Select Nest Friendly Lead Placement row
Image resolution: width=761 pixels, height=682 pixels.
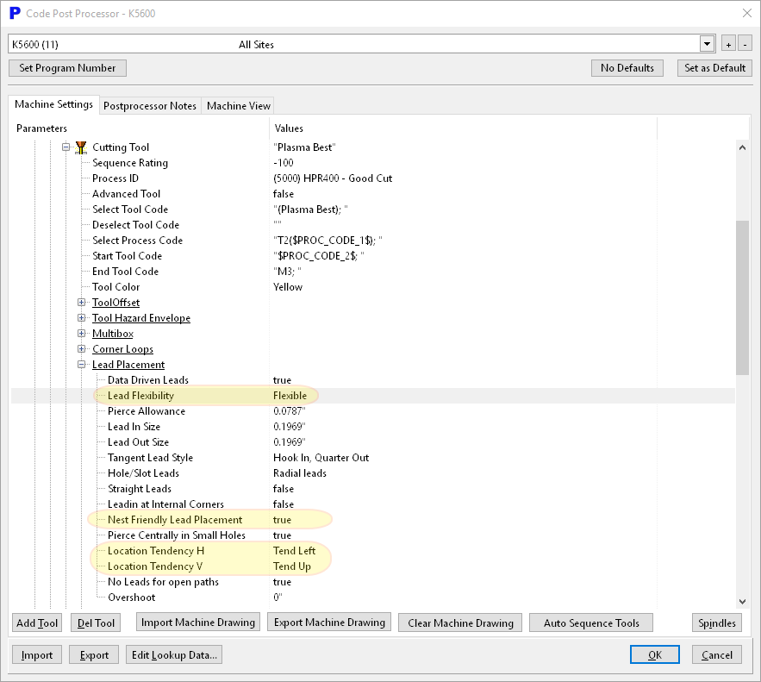coord(372,520)
